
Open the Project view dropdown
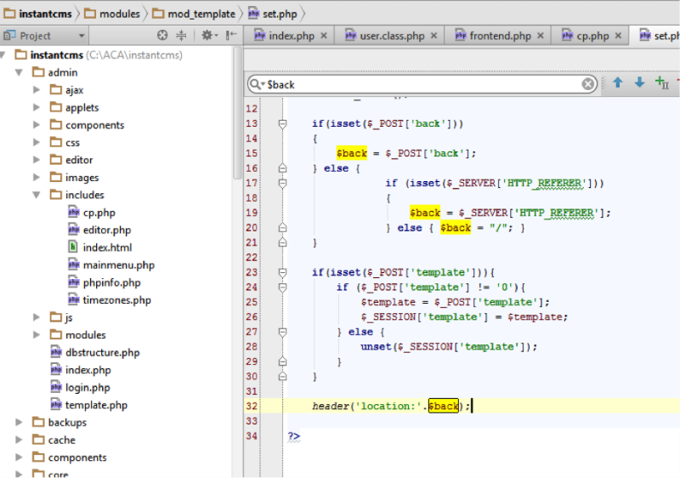(82, 36)
